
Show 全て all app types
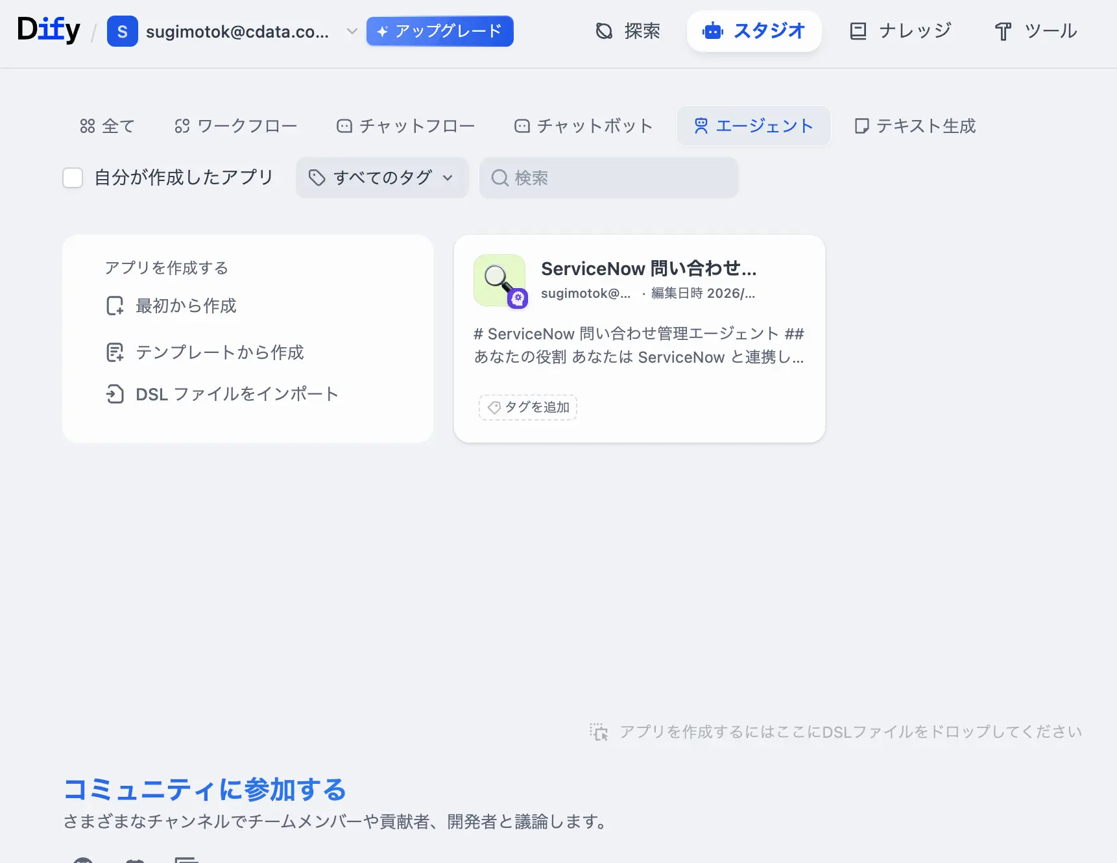(x=107, y=126)
